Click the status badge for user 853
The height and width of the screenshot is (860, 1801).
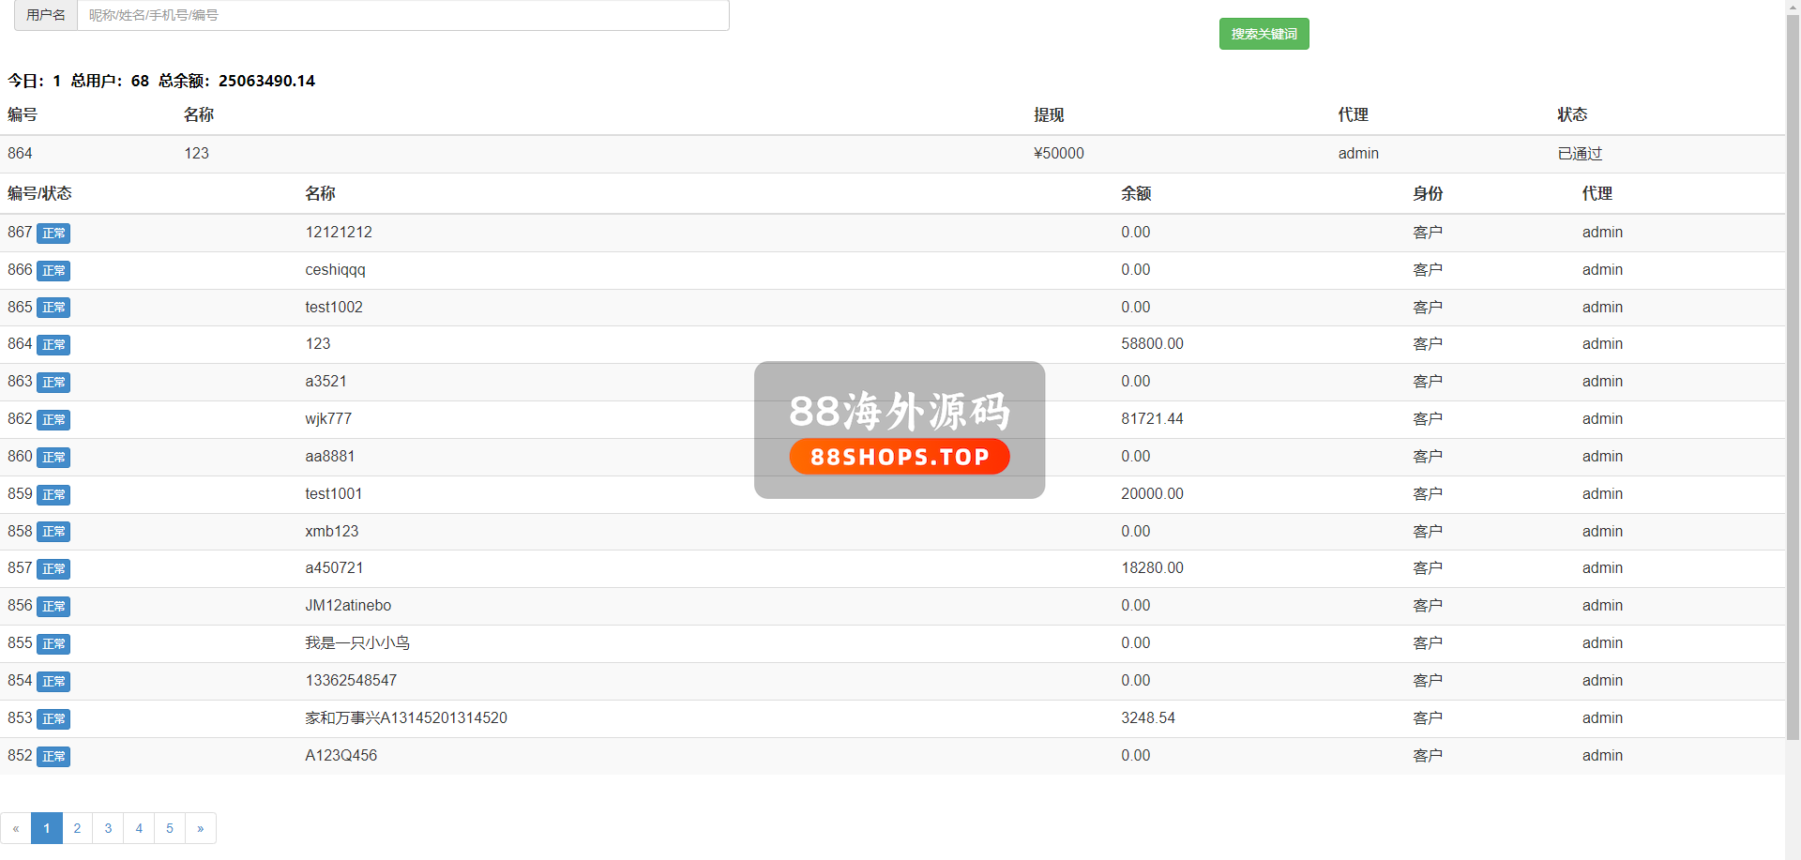pyautogui.click(x=53, y=719)
